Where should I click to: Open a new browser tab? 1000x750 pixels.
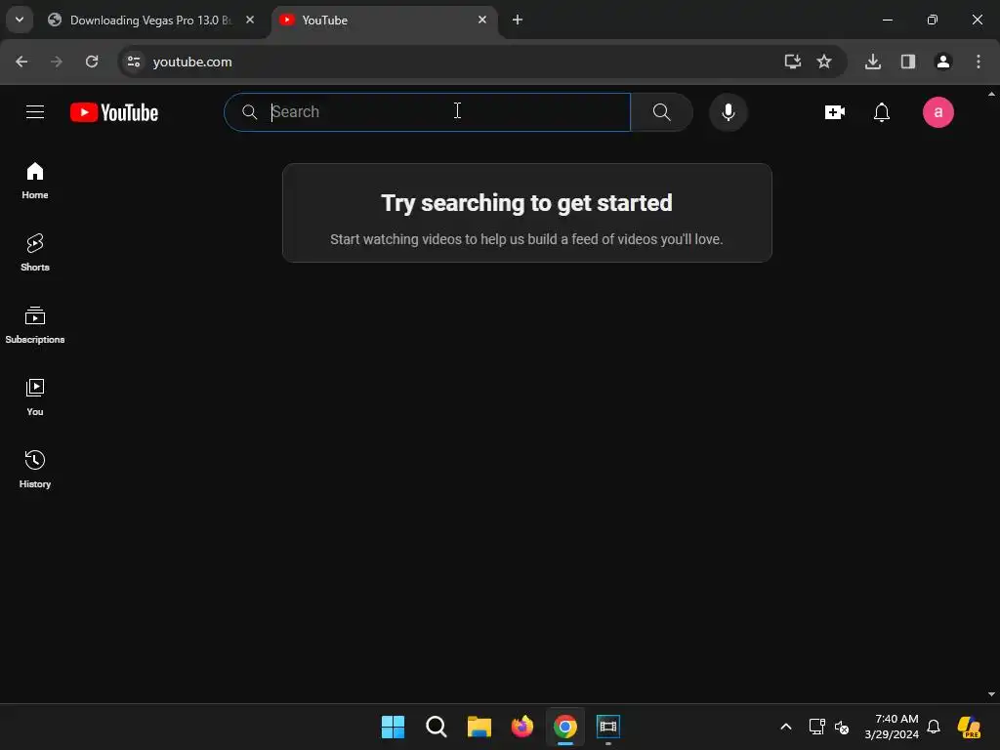518,20
